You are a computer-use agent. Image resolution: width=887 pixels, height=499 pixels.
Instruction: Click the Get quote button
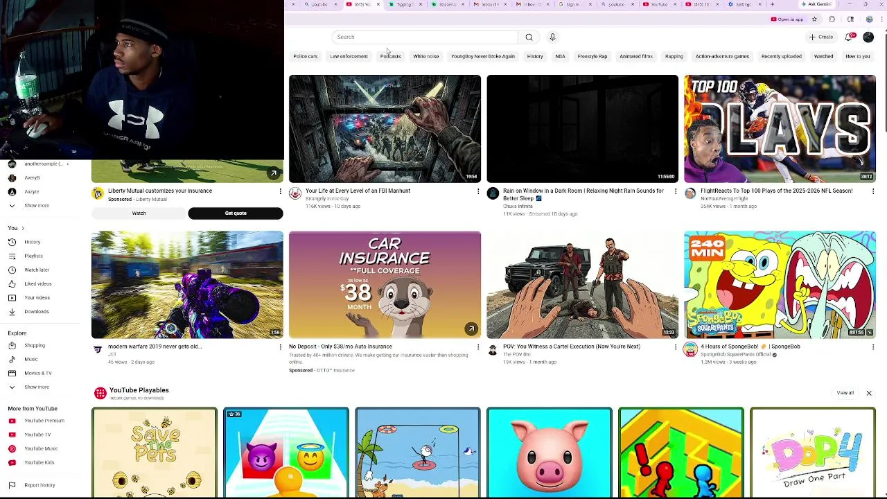pyautogui.click(x=236, y=213)
